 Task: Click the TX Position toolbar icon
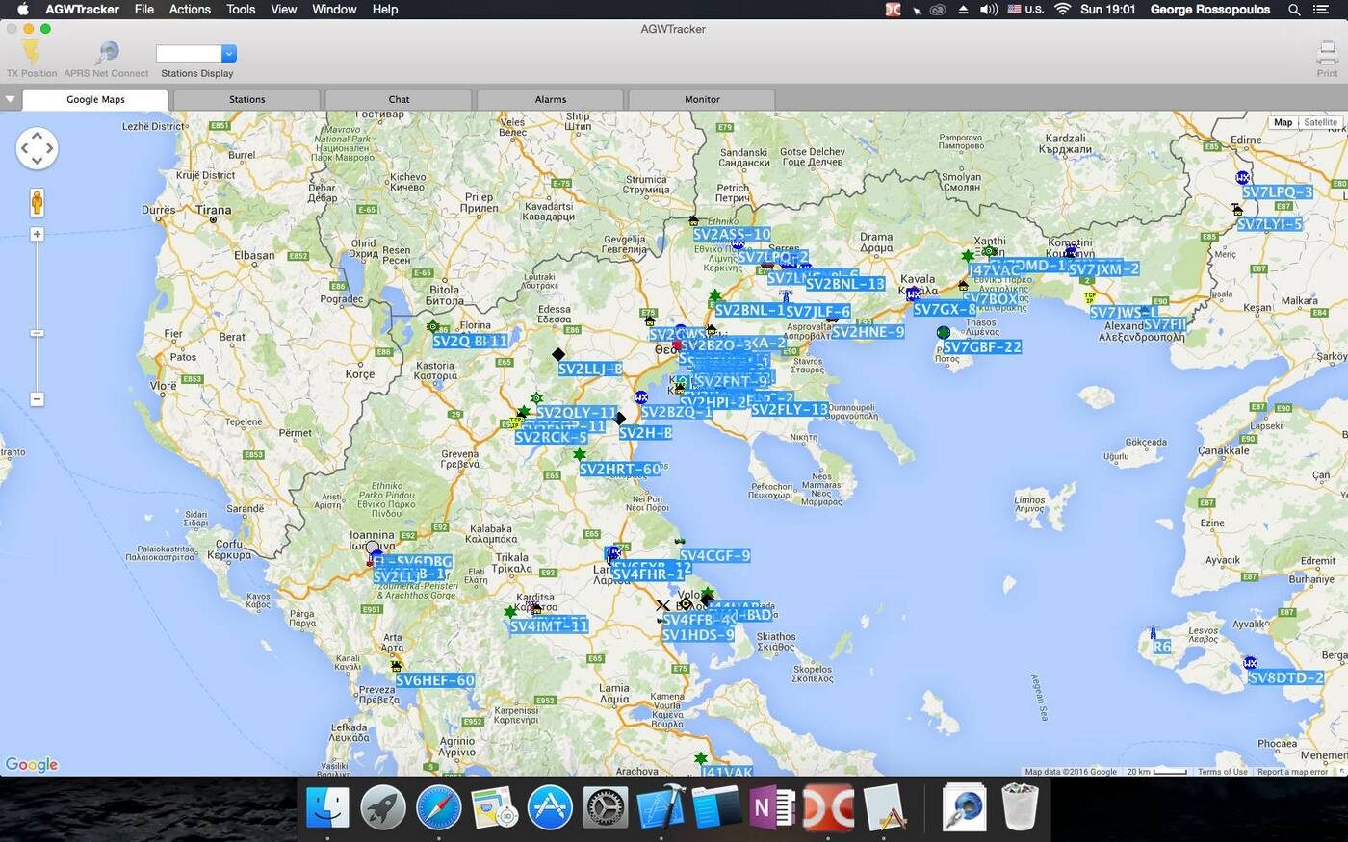click(31, 54)
